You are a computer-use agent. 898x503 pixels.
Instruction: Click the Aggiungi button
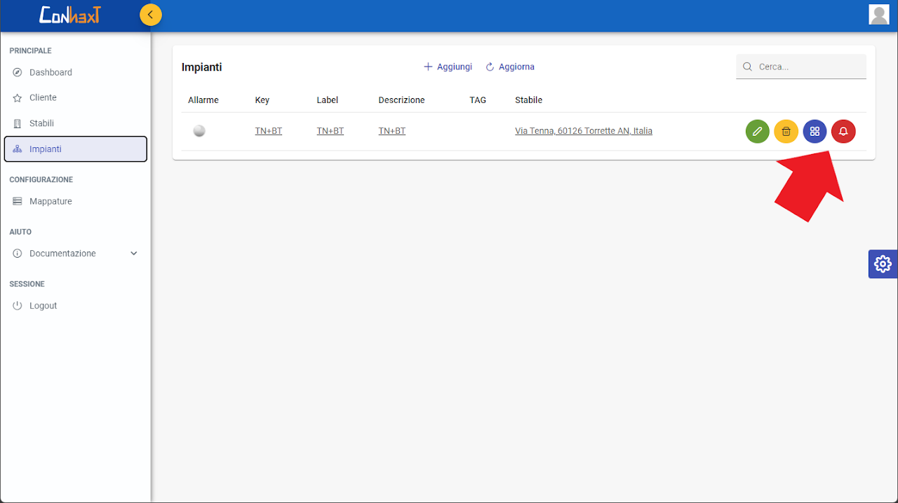tap(448, 67)
